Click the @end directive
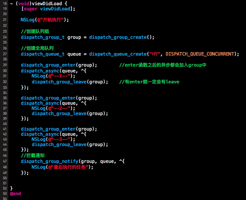 [15, 194]
